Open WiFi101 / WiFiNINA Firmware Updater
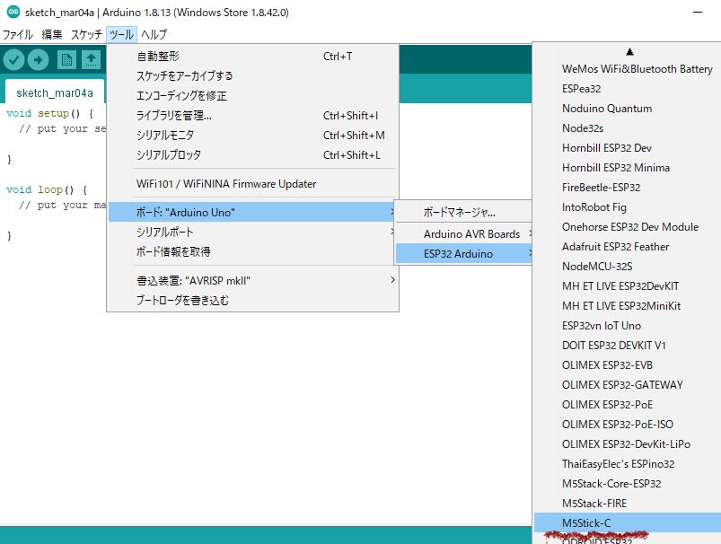This screenshot has height=544, width=721. pyautogui.click(x=252, y=184)
